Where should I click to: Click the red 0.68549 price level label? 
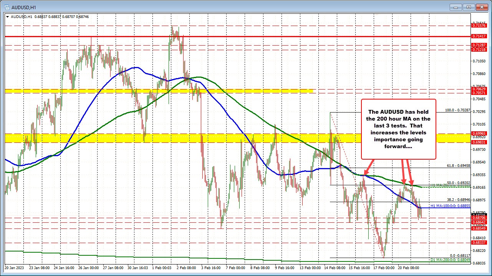(x=479, y=229)
